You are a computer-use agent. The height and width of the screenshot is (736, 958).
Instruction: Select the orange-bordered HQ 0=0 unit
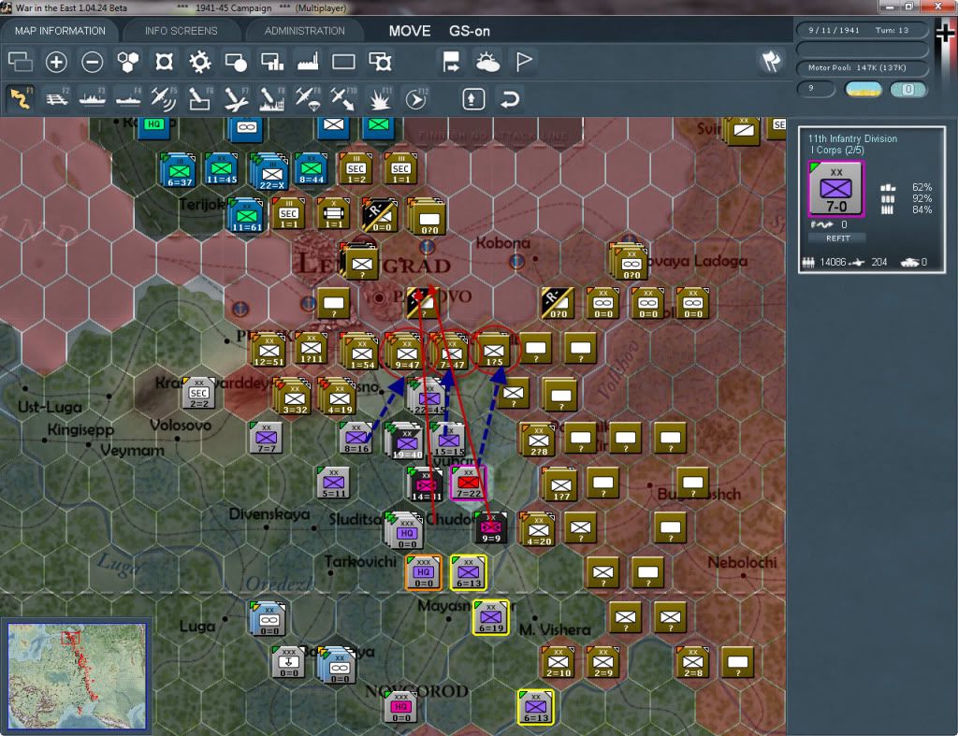point(424,572)
